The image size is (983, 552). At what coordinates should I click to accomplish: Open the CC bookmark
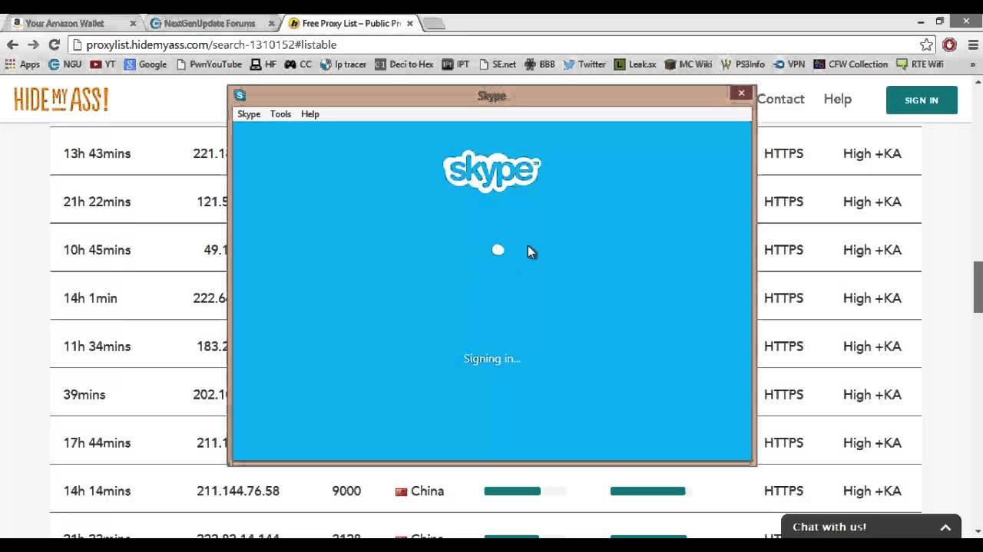pos(298,64)
